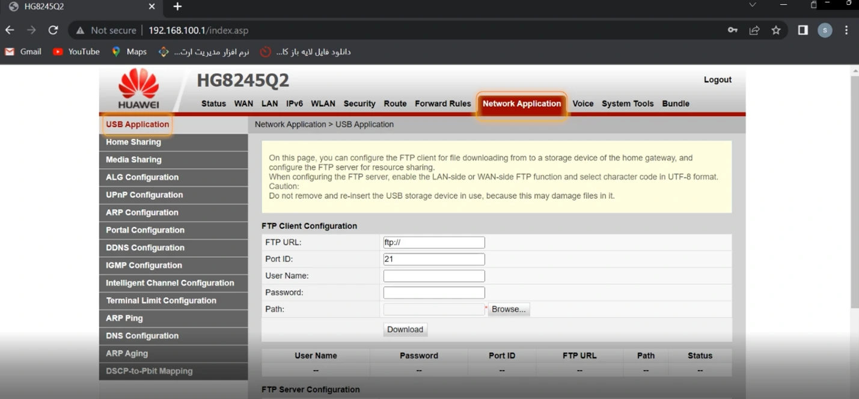Screen dimensions: 859x399
Task: Open the IPv6 tab
Action: pos(295,103)
